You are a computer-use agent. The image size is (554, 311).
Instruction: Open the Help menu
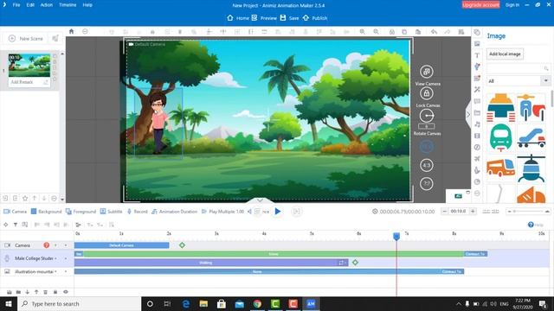pyautogui.click(x=87, y=5)
